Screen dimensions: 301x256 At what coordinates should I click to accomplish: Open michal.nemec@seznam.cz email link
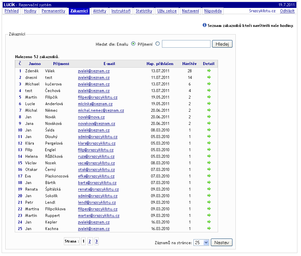[101, 110]
